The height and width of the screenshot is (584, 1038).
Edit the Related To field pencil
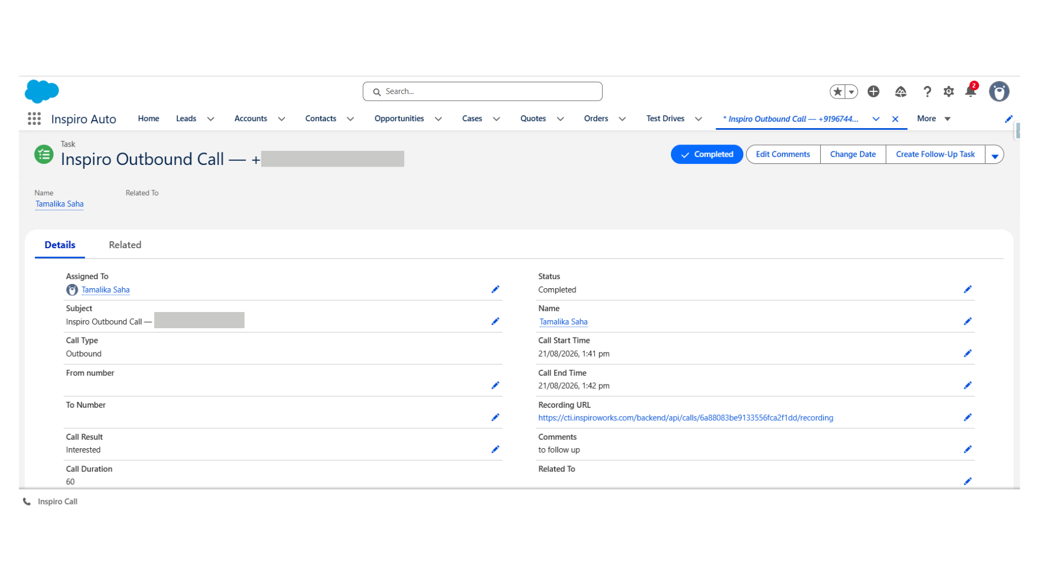968,481
